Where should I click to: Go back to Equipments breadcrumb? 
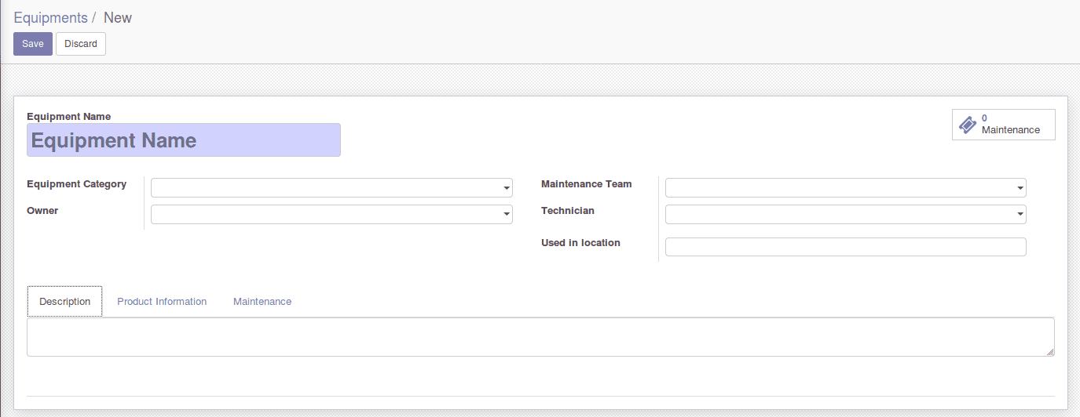pyautogui.click(x=50, y=17)
